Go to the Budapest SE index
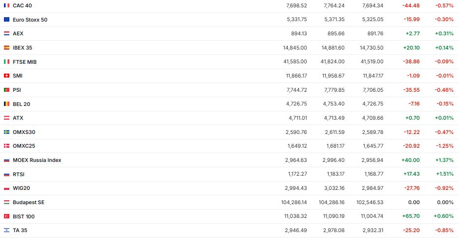 [x=29, y=202]
